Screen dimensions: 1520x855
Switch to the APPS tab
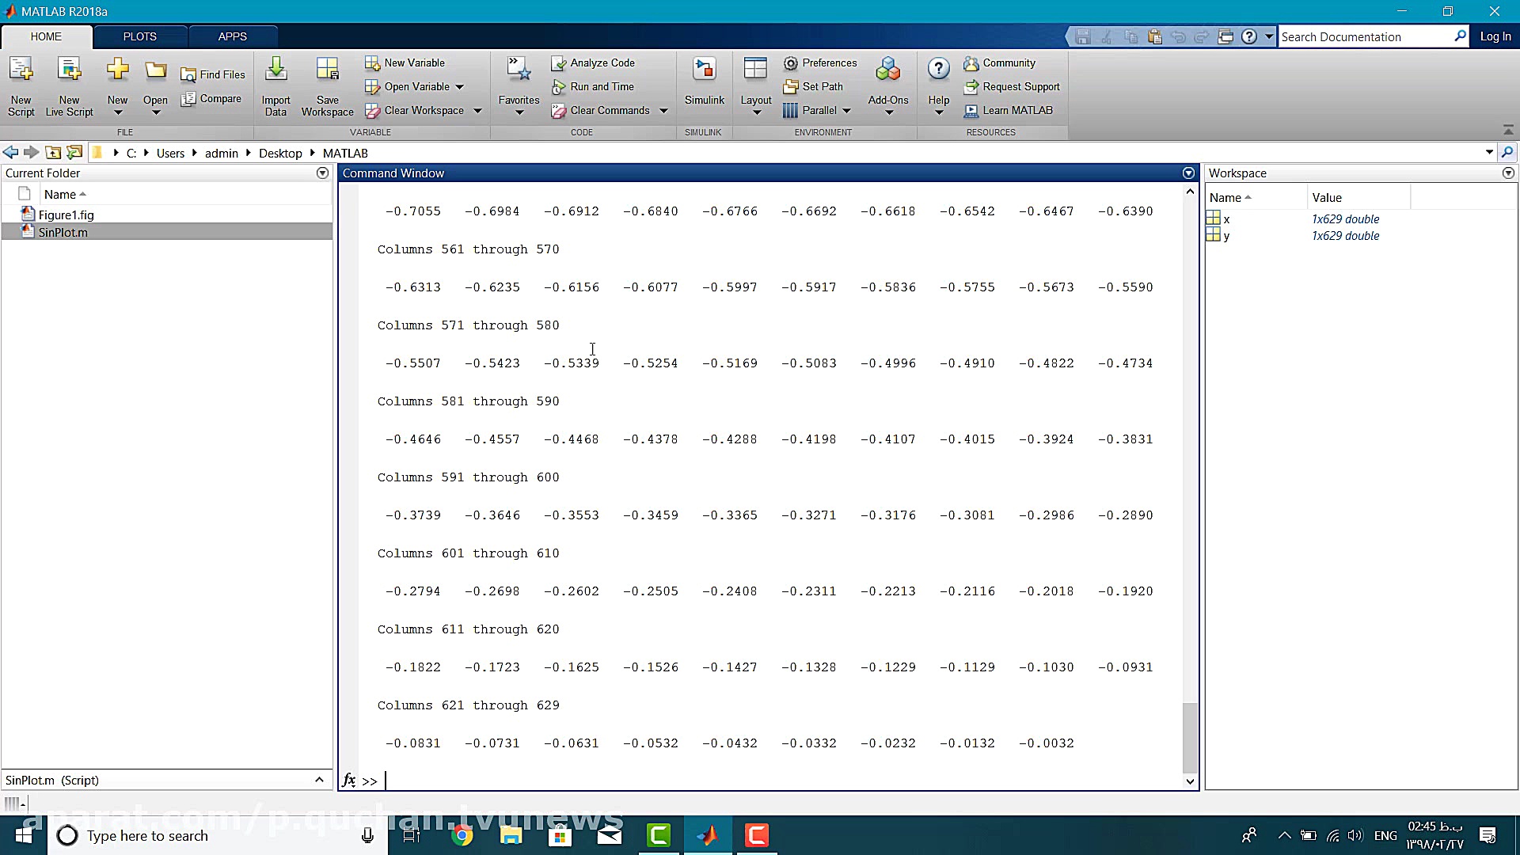point(232,36)
